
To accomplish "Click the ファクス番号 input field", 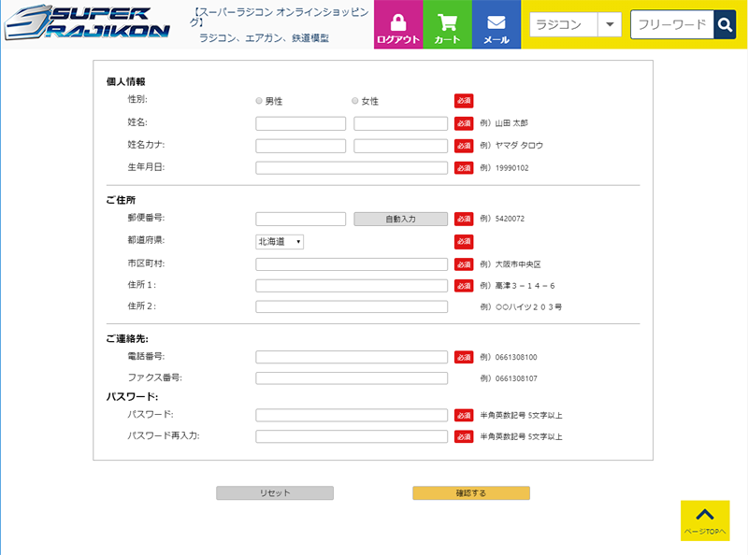I will [352, 378].
